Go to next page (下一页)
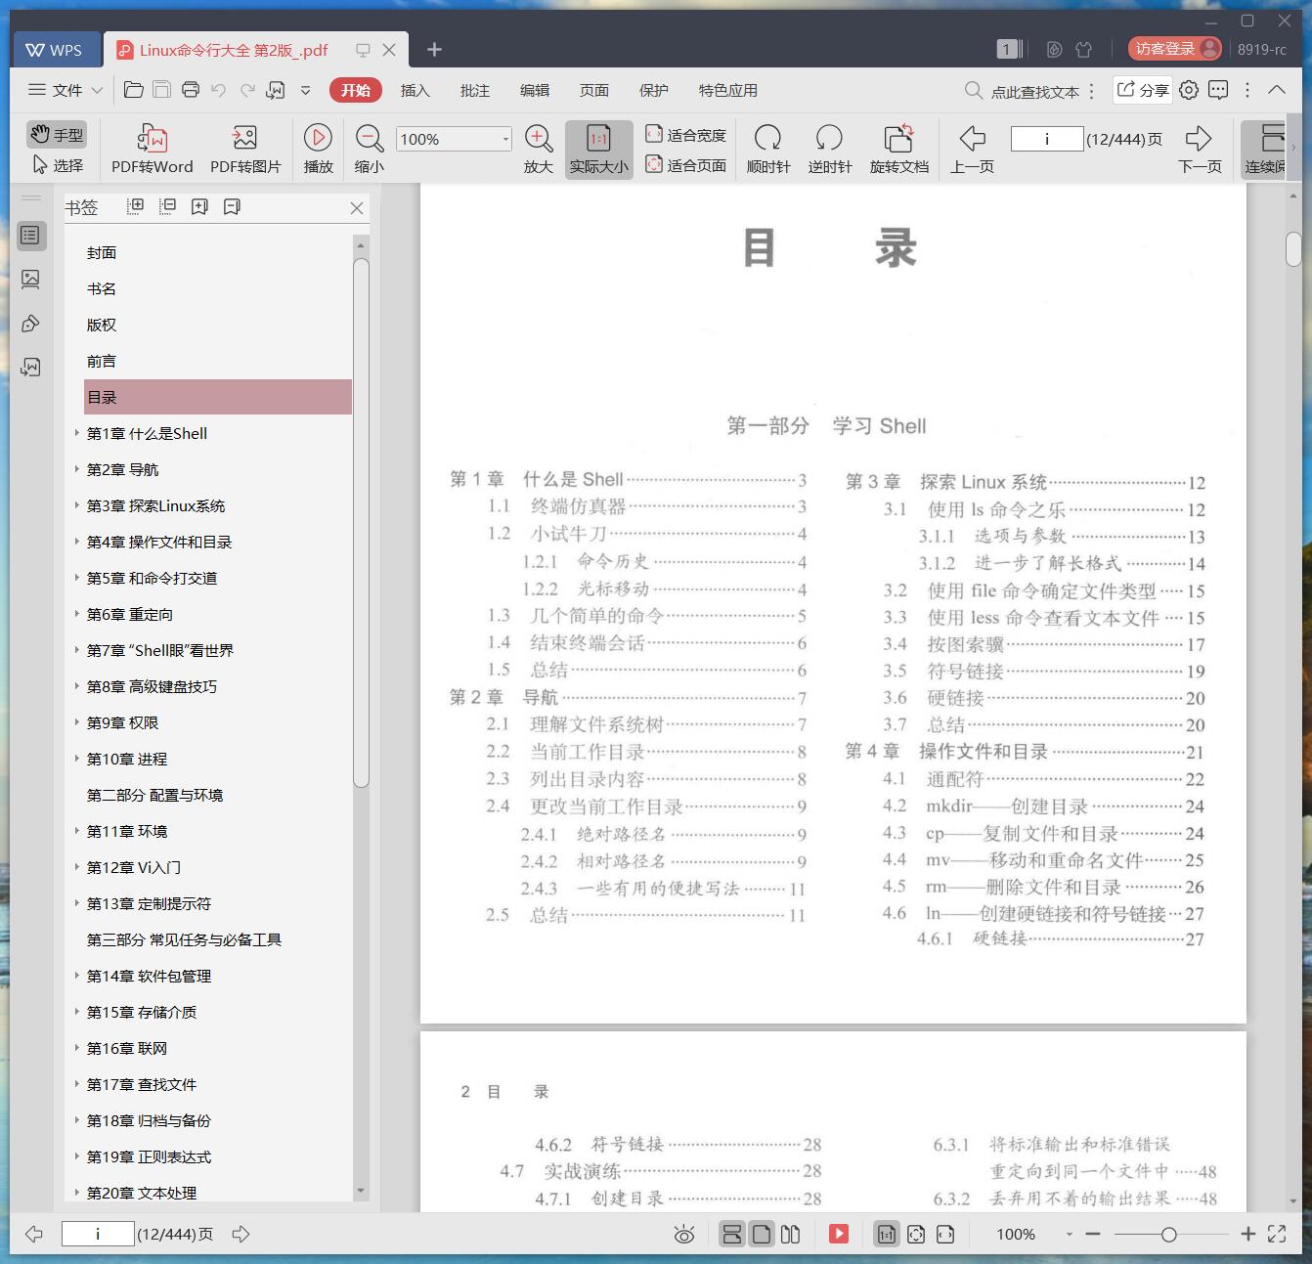Screen dimensions: 1312x1264 tap(1200, 149)
